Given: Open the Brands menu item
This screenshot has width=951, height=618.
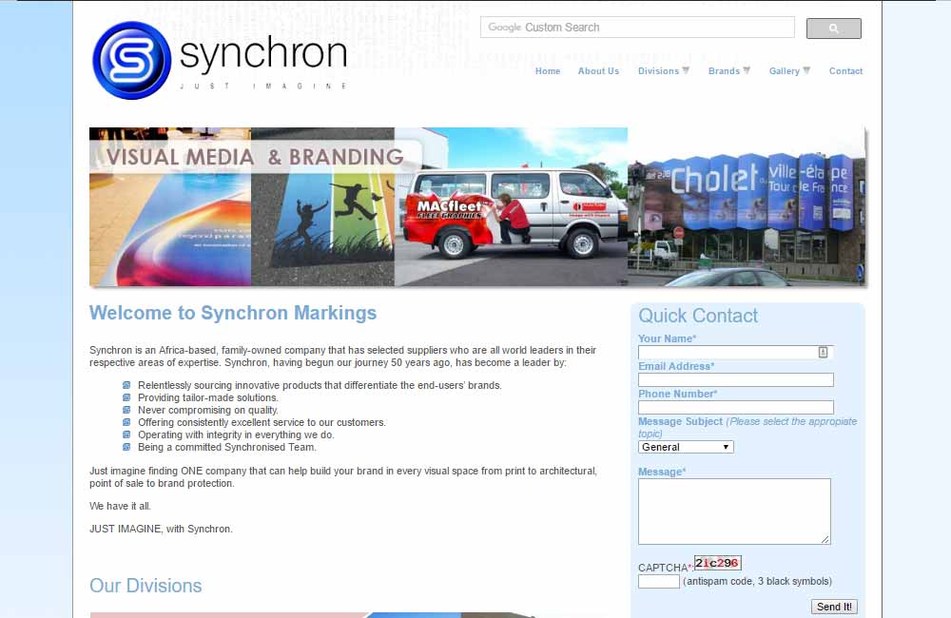Looking at the screenshot, I should pos(724,71).
